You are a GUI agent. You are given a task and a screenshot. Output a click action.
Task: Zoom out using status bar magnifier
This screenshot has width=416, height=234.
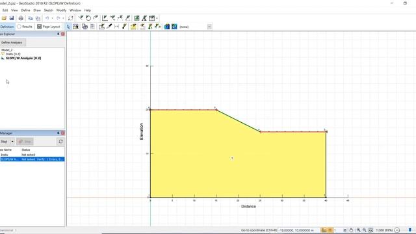[x=365, y=230]
